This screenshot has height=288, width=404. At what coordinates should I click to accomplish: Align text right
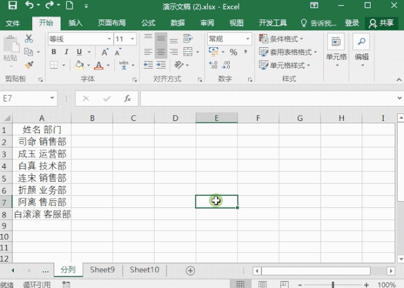pos(174,52)
